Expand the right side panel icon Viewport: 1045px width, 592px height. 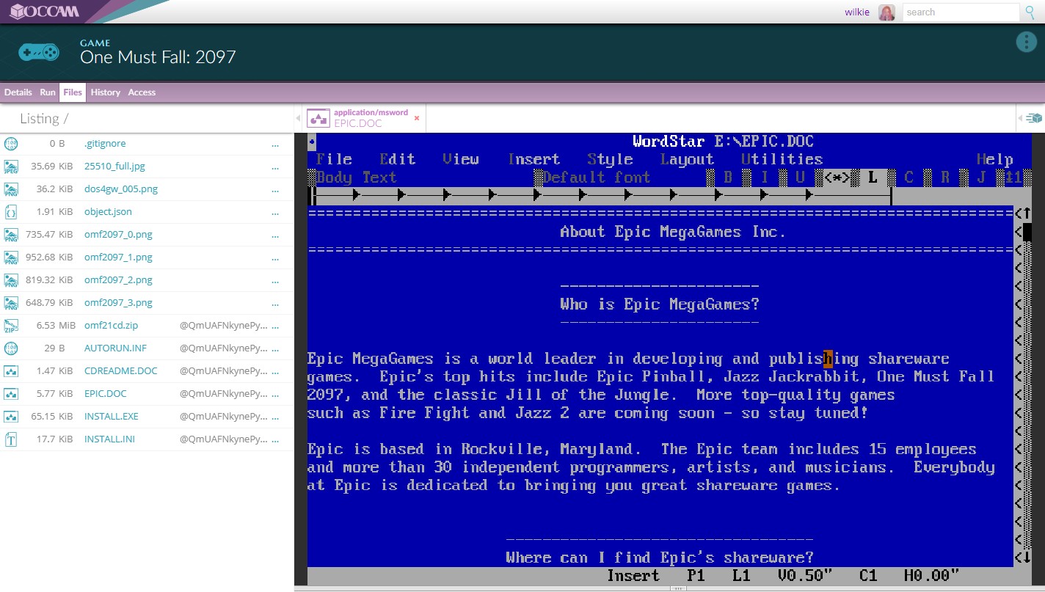[1033, 118]
